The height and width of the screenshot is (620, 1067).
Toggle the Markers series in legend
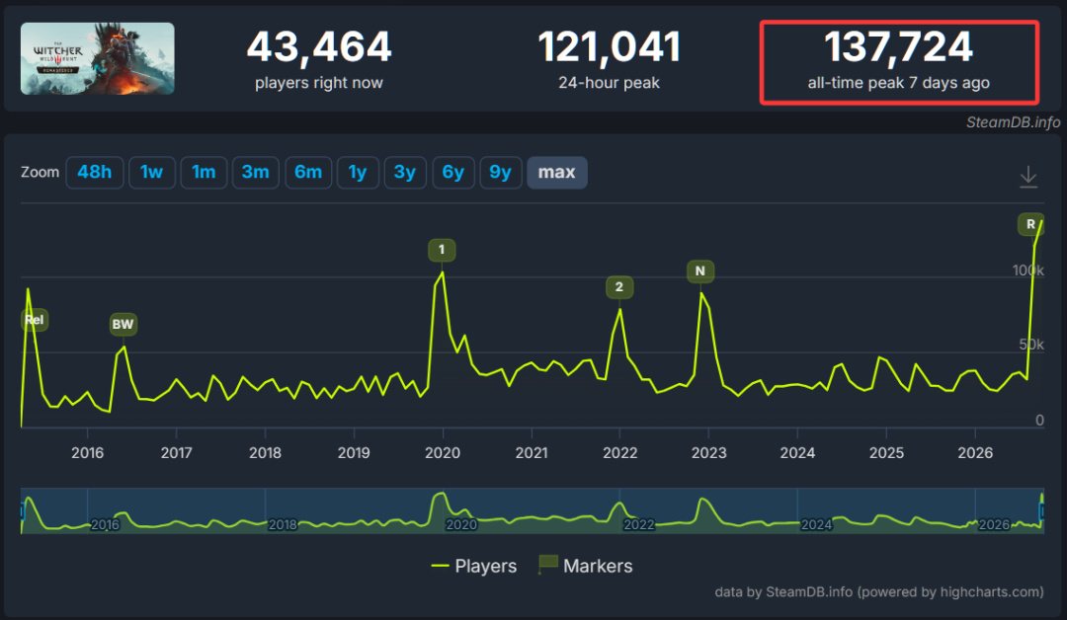[x=585, y=566]
